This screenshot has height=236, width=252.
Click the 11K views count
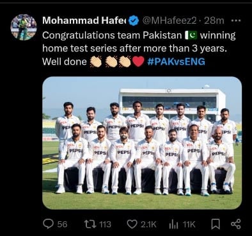189,224
